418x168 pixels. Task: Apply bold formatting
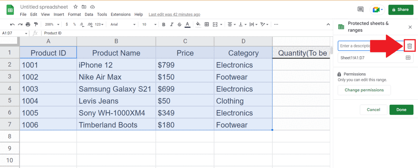tap(164, 24)
